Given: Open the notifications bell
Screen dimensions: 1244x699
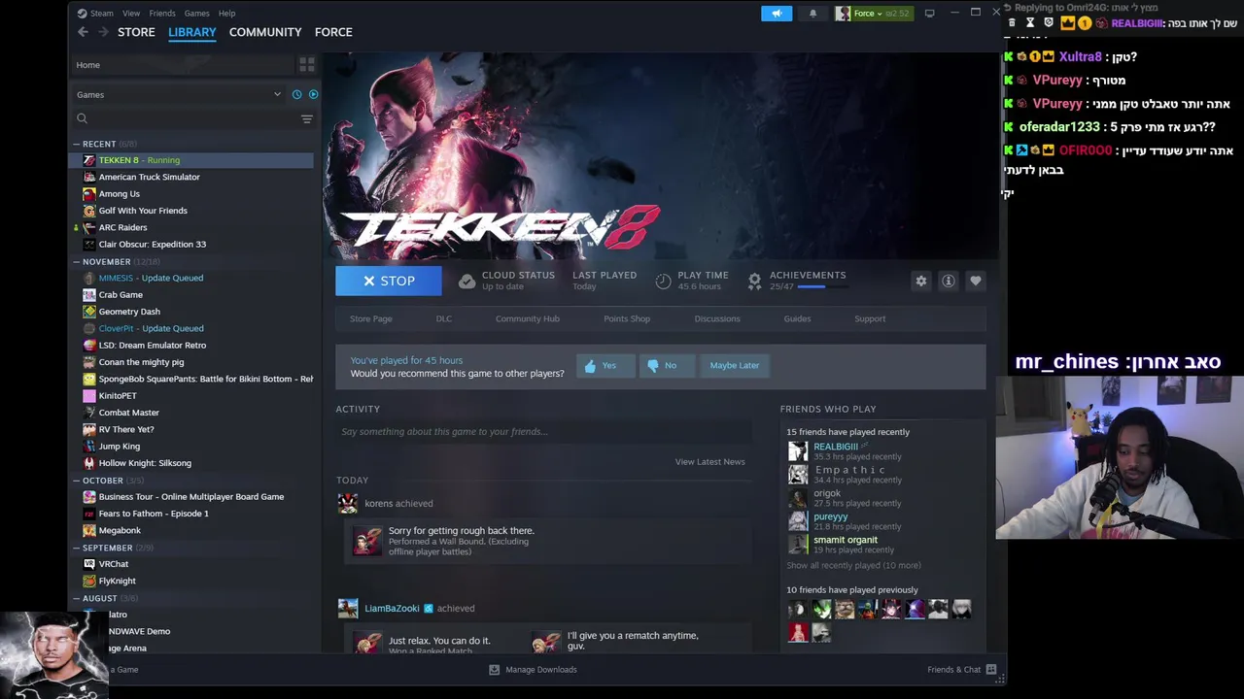Looking at the screenshot, I should point(813,14).
